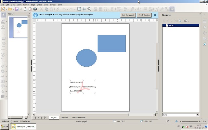This screenshot has width=208, height=130.
Task: Open the Symbol Shapes smiley tool
Action: tap(3, 71)
